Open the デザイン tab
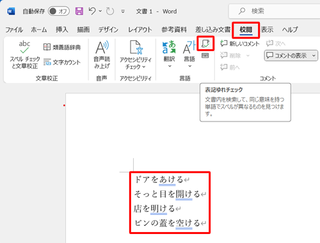The image size is (320, 243). pos(108,29)
